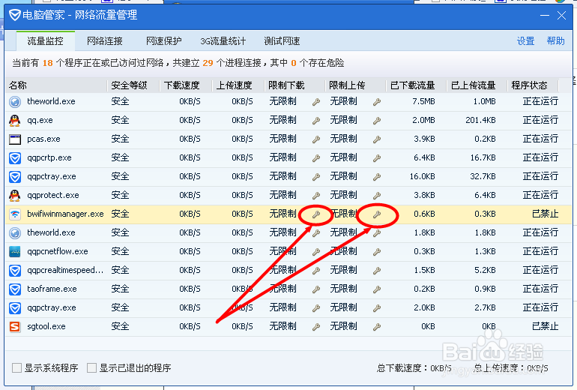
Task: Sort by 名称 column header
Action: coord(56,85)
